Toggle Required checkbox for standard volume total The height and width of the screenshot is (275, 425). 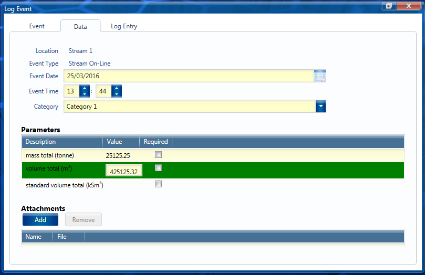[158, 184]
